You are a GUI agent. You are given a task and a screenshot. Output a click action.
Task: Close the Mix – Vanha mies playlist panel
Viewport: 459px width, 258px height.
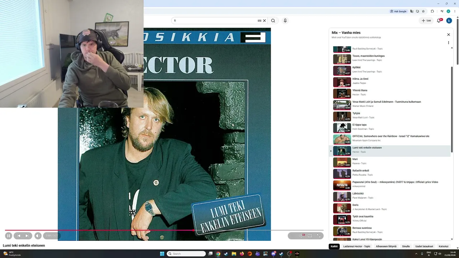click(448, 34)
